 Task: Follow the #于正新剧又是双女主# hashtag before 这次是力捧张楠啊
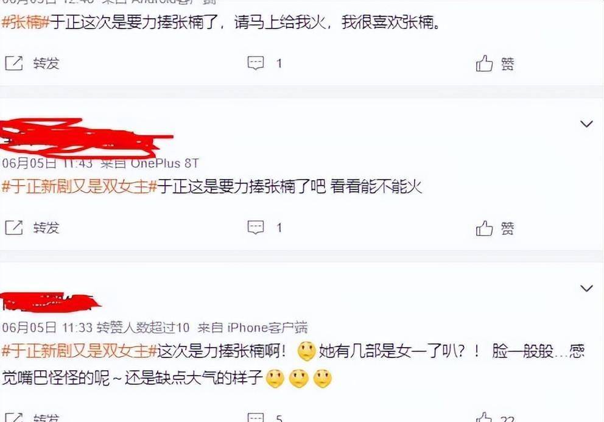(80, 351)
